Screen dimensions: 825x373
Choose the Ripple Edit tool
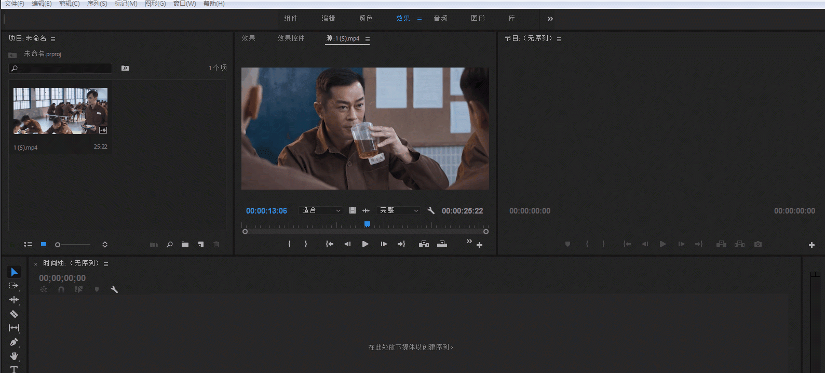14,300
